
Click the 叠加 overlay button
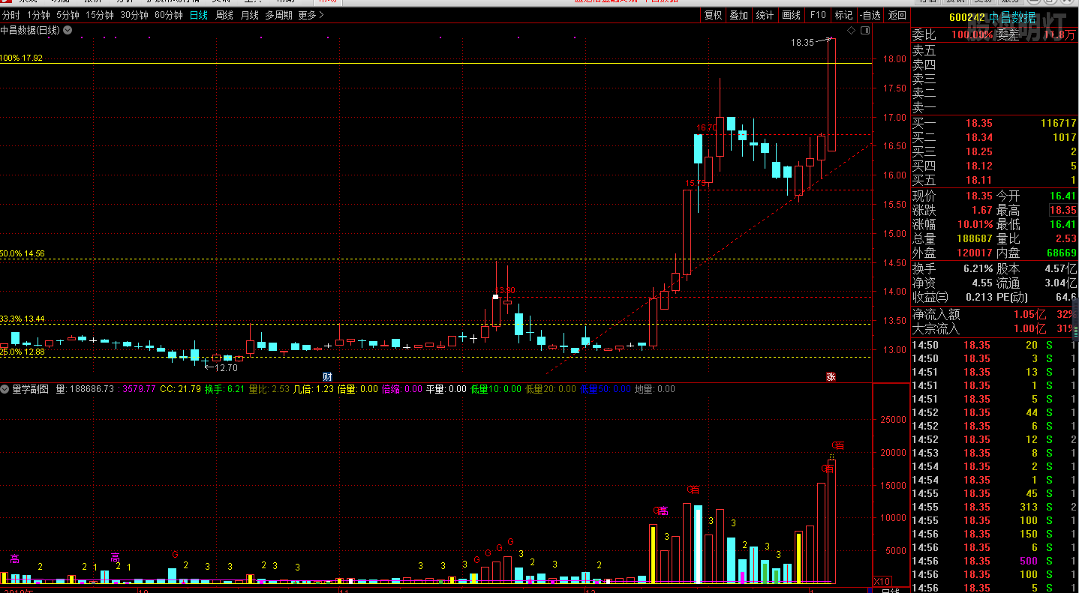[x=739, y=15]
